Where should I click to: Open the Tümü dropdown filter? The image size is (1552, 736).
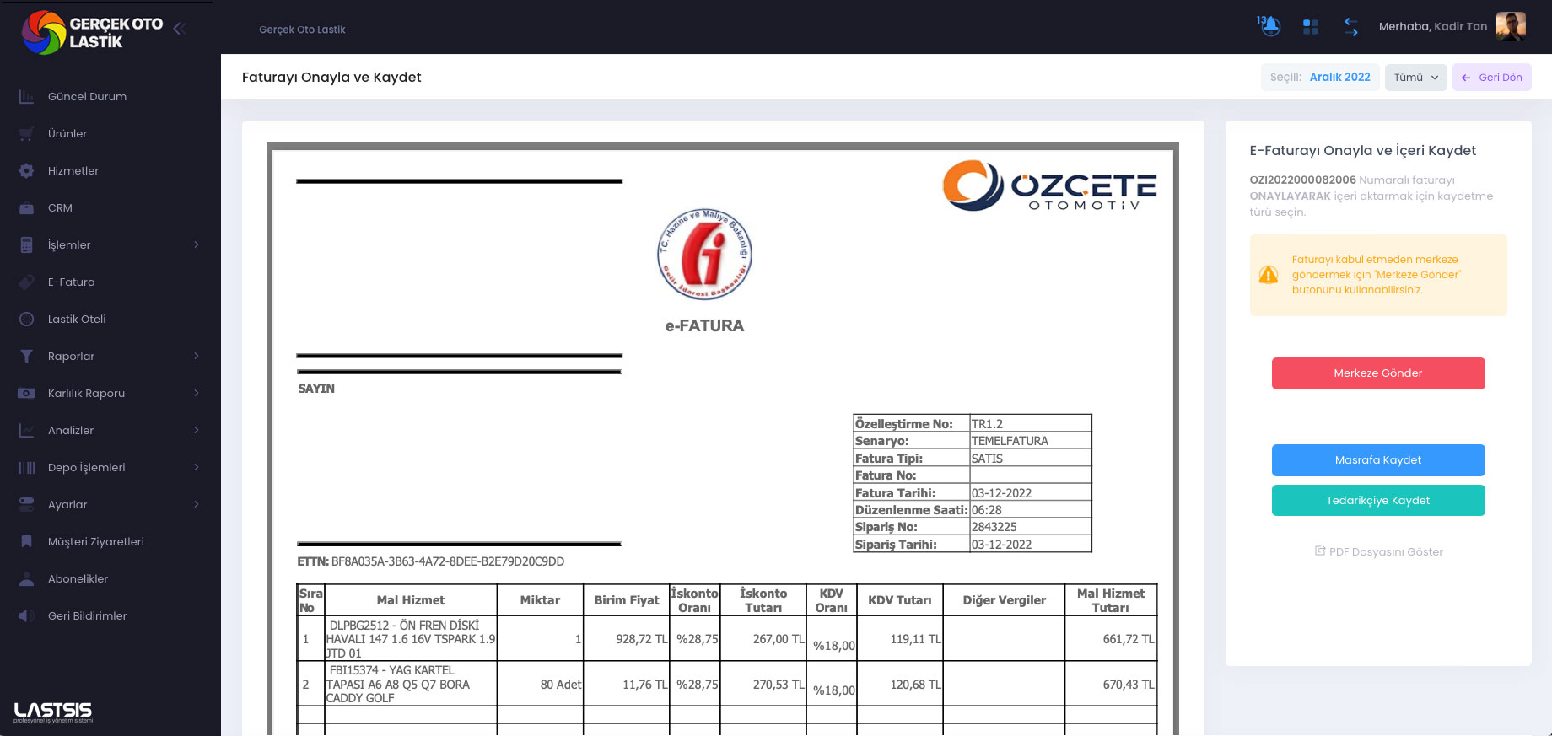1415,78
